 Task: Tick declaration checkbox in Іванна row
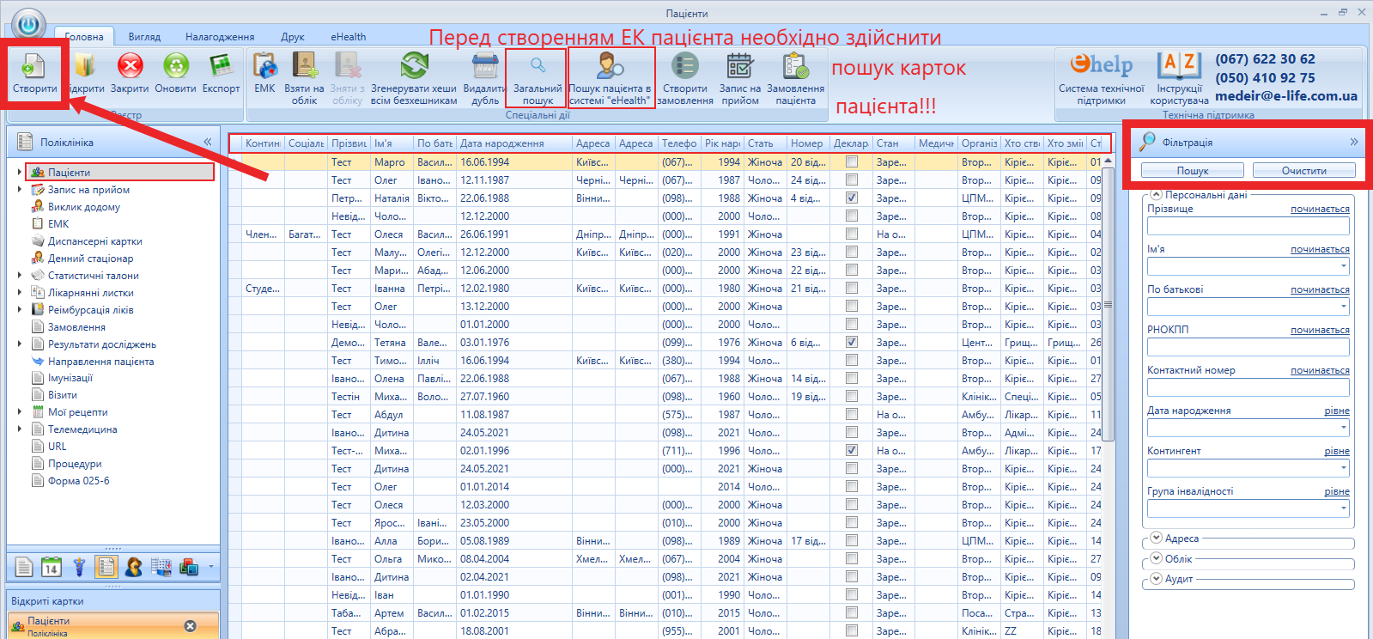[852, 288]
